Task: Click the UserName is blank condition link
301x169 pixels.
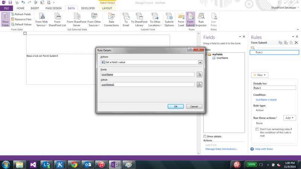Action: pyautogui.click(x=266, y=100)
